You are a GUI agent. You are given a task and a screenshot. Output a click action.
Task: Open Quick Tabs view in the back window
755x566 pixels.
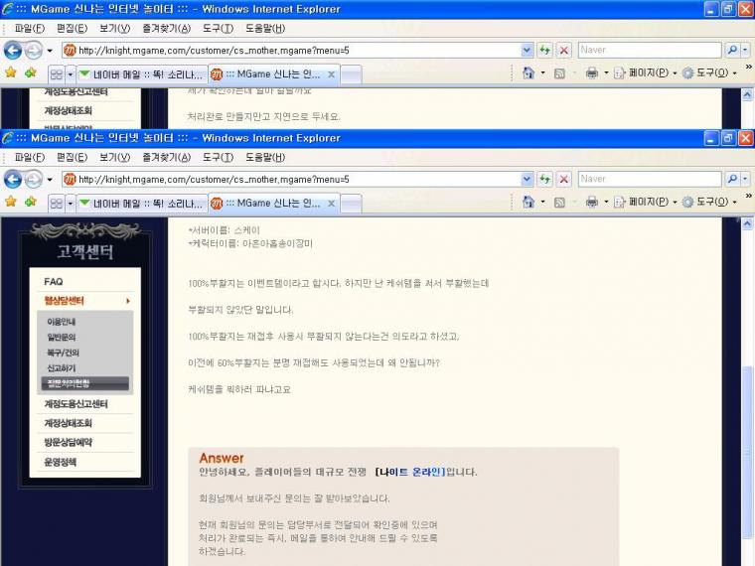57,74
